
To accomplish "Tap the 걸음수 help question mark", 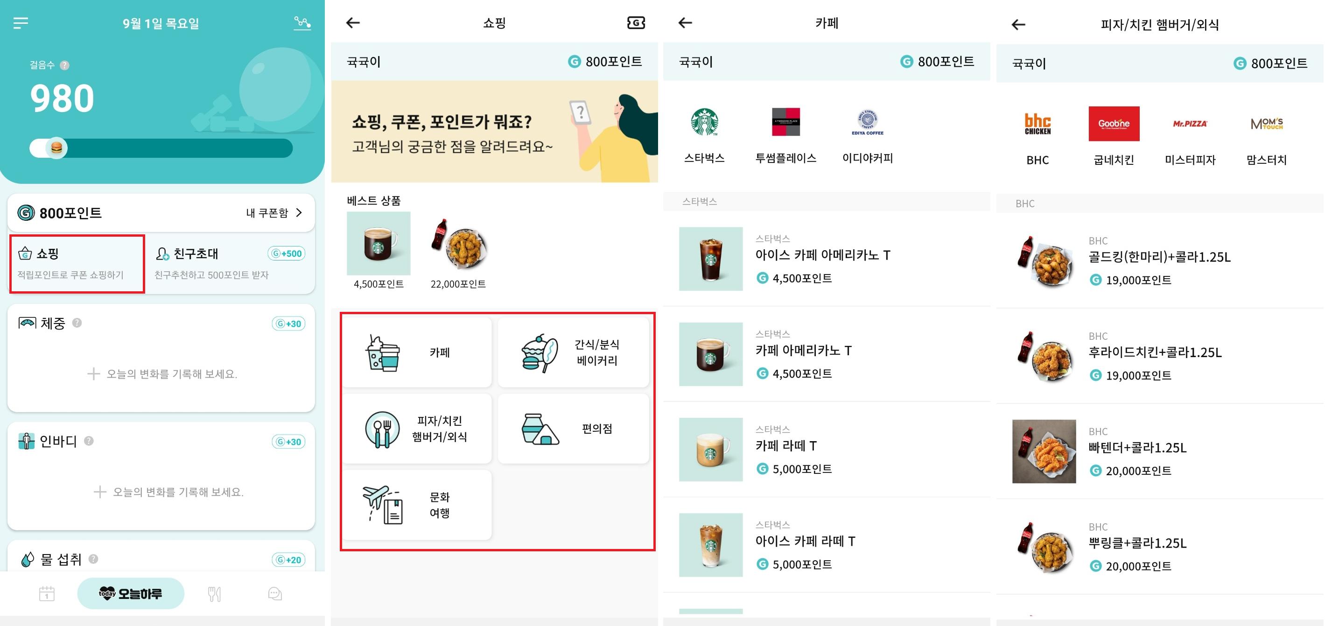I will (x=65, y=65).
